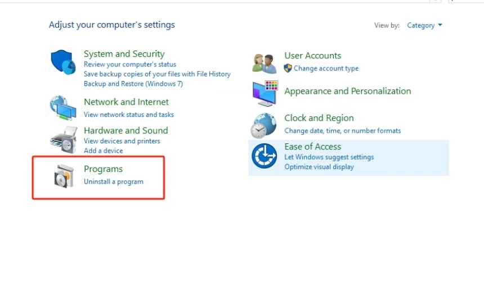
Task: Go to View devices and printers
Action: click(122, 141)
